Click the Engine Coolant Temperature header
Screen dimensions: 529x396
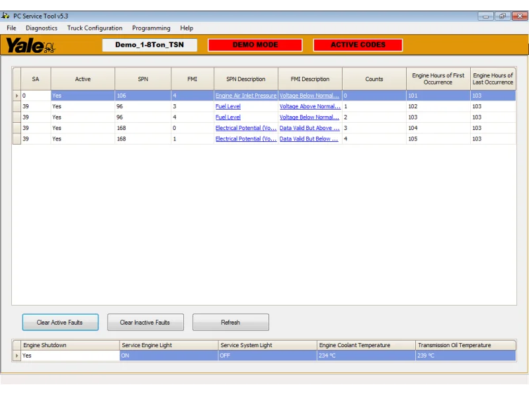pyautogui.click(x=366, y=345)
